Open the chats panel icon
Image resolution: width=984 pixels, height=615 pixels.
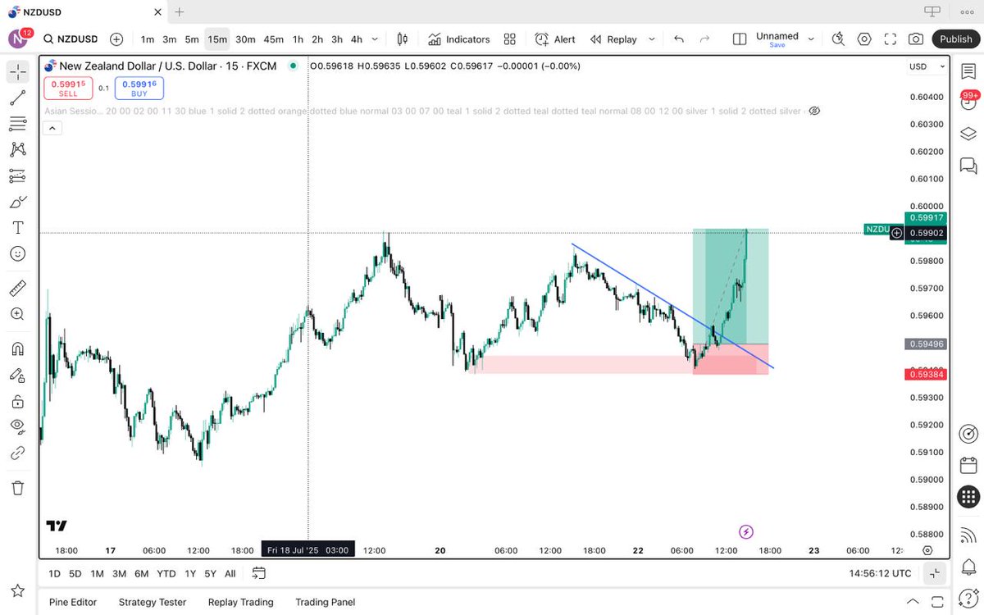(968, 166)
